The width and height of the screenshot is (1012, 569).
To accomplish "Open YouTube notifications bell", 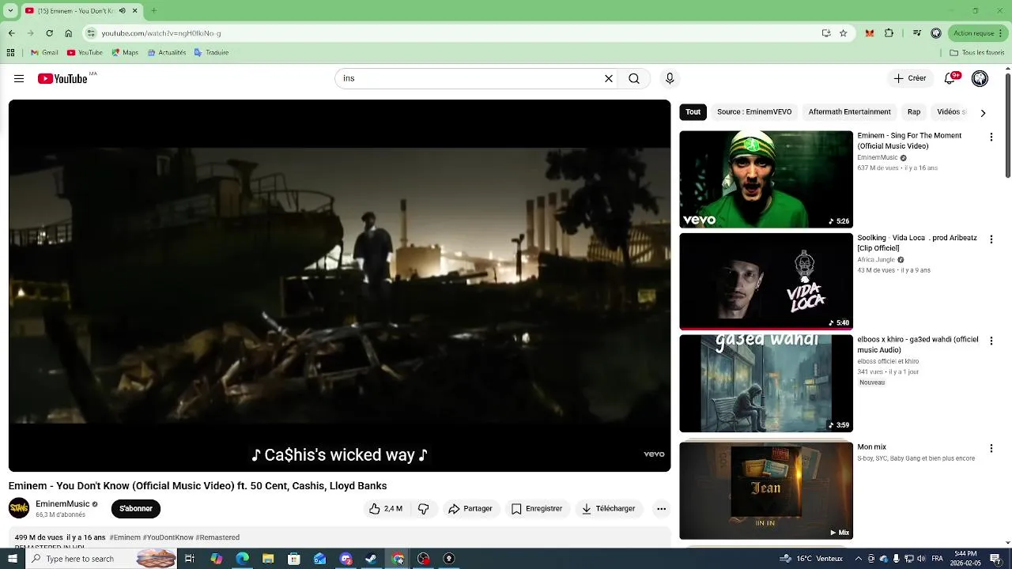I will pyautogui.click(x=951, y=78).
